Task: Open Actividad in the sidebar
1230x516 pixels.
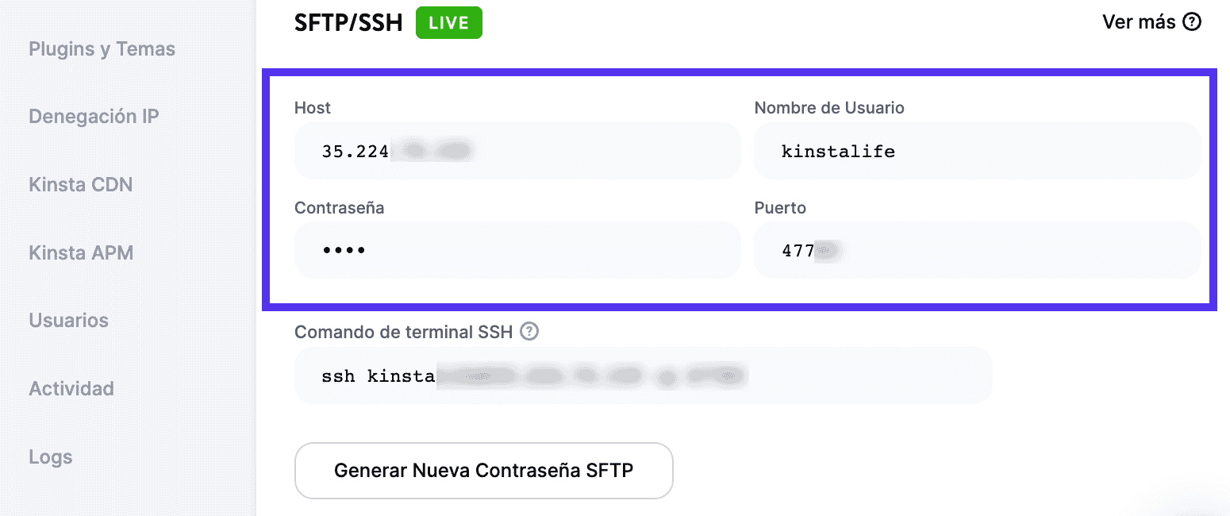Action: pyautogui.click(x=71, y=389)
